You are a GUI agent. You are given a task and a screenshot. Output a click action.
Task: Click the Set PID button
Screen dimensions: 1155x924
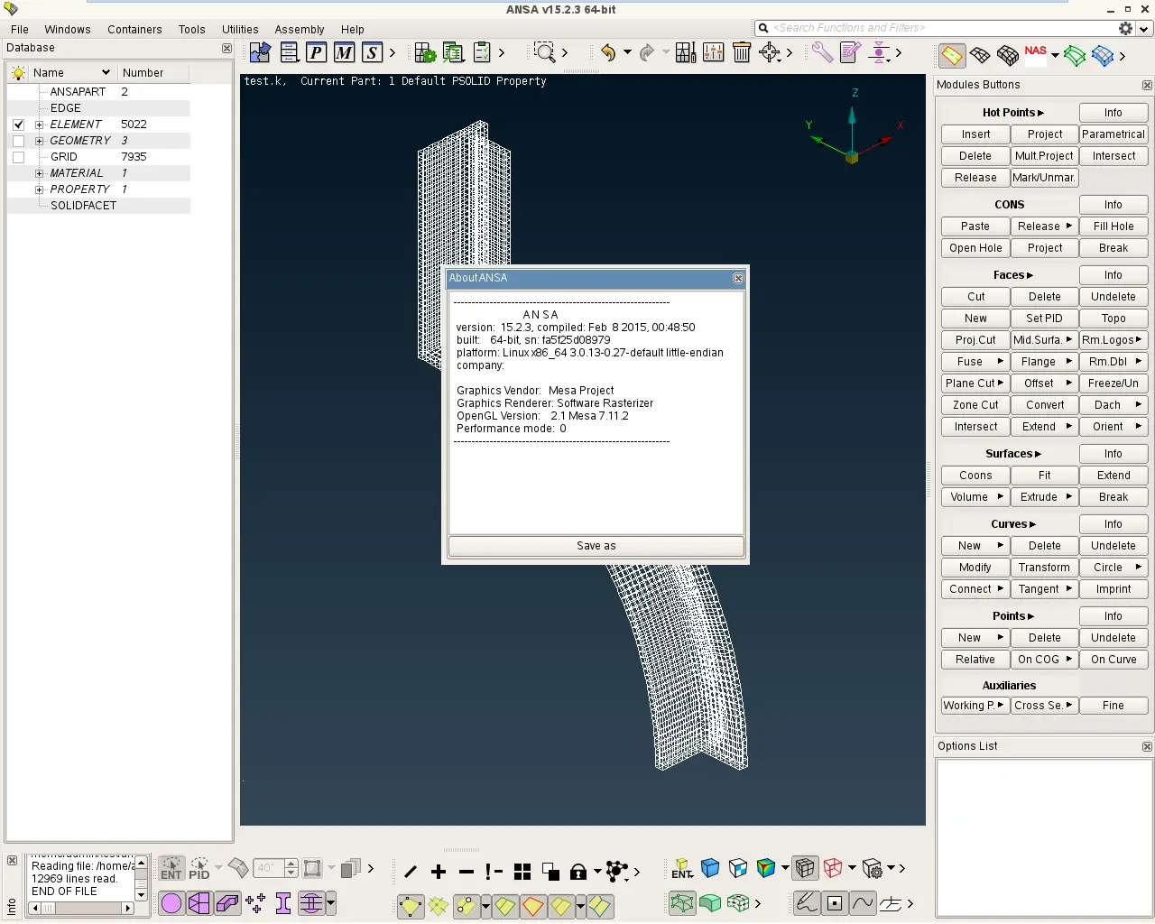(1045, 319)
